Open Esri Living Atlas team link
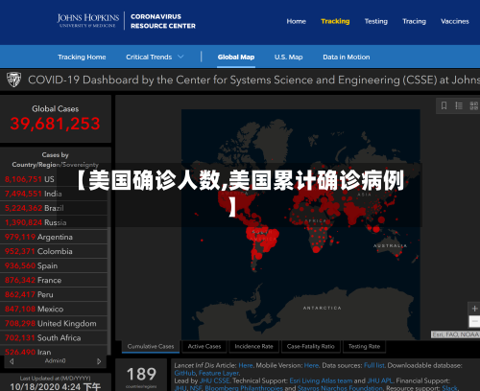 click(321, 380)
